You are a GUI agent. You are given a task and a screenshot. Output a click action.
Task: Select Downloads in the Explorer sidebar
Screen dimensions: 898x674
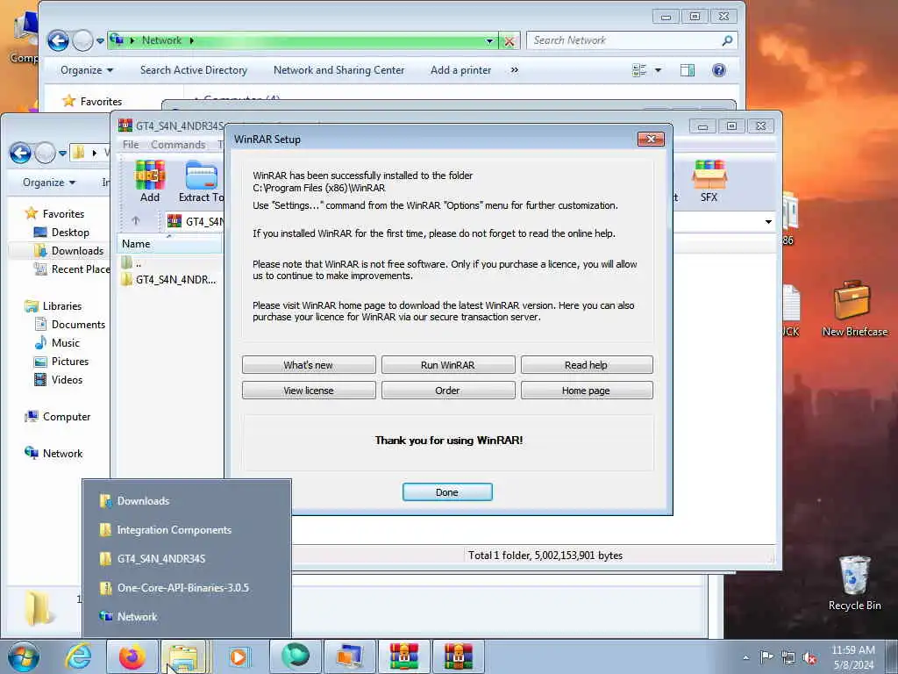[x=68, y=250]
